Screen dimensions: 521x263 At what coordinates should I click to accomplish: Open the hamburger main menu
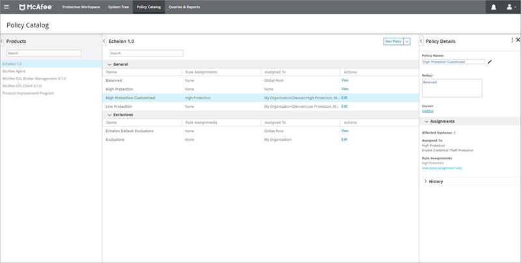coord(7,7)
